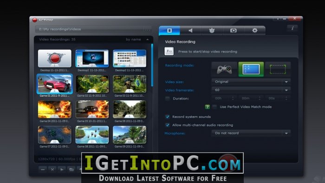Viewport: 325px width, 183px height.
Task: Open the settings gear tab
Action: click(255, 31)
